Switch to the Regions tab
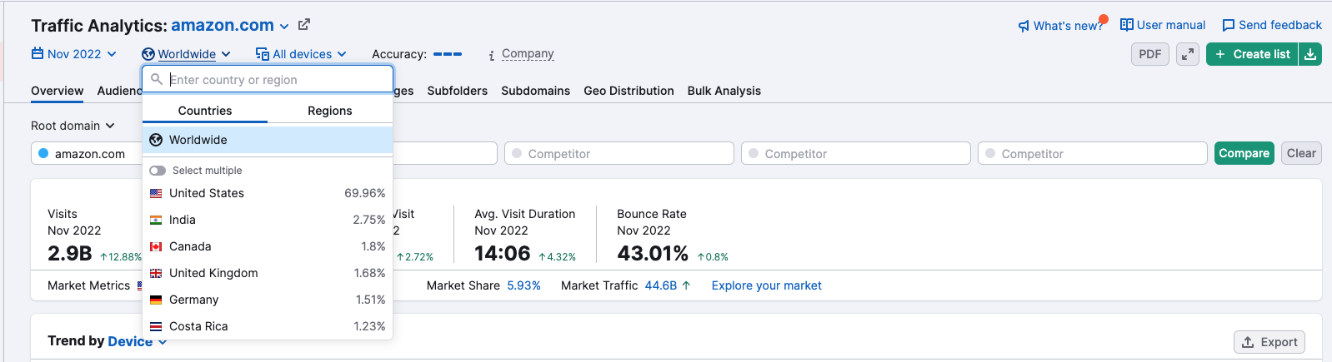Screen dimensions: 1332x362 (330, 111)
